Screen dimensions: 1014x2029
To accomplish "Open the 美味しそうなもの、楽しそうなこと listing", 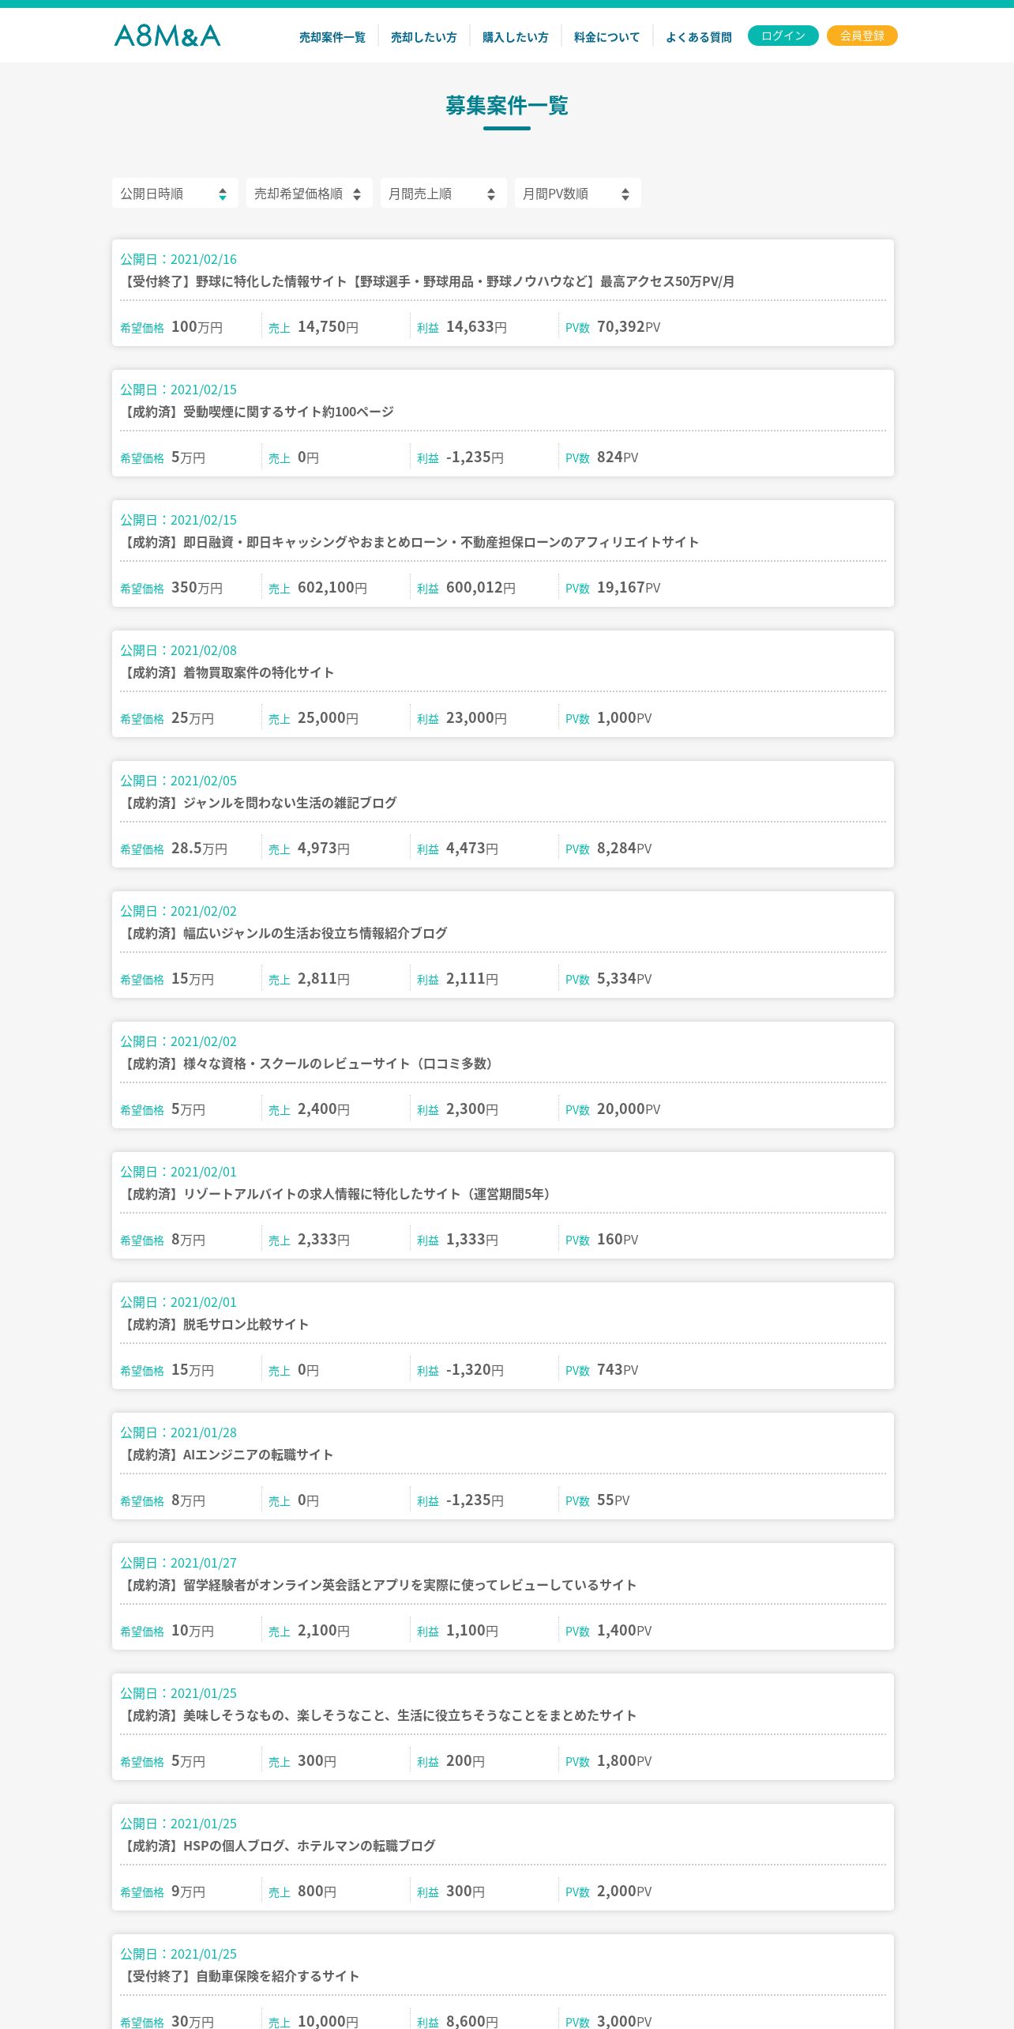I will (x=503, y=1726).
